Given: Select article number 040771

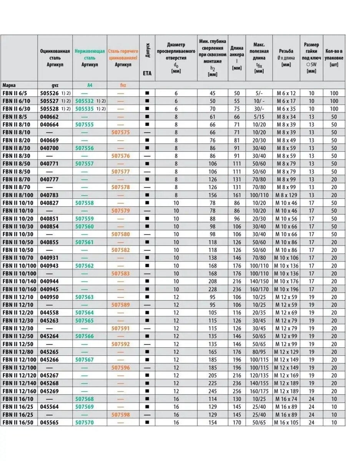Looking at the screenshot, I should point(49,164).
